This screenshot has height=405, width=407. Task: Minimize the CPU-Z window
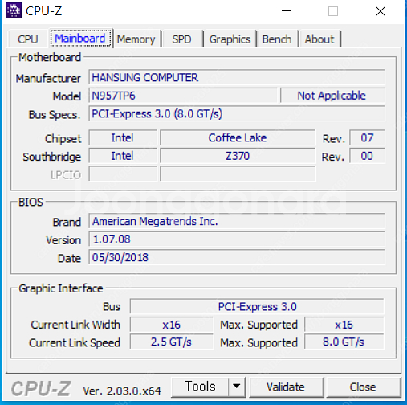point(287,11)
